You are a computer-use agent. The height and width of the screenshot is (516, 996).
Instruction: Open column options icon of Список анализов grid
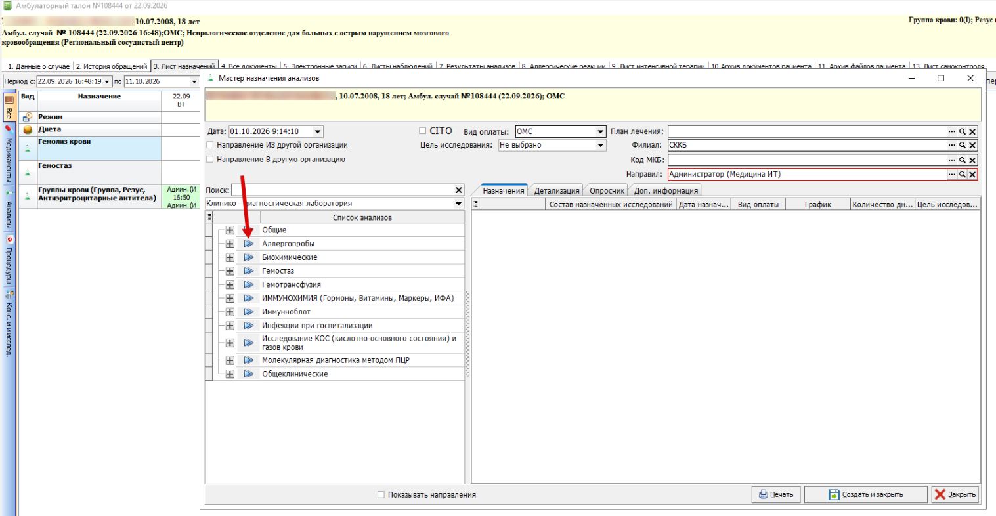209,217
